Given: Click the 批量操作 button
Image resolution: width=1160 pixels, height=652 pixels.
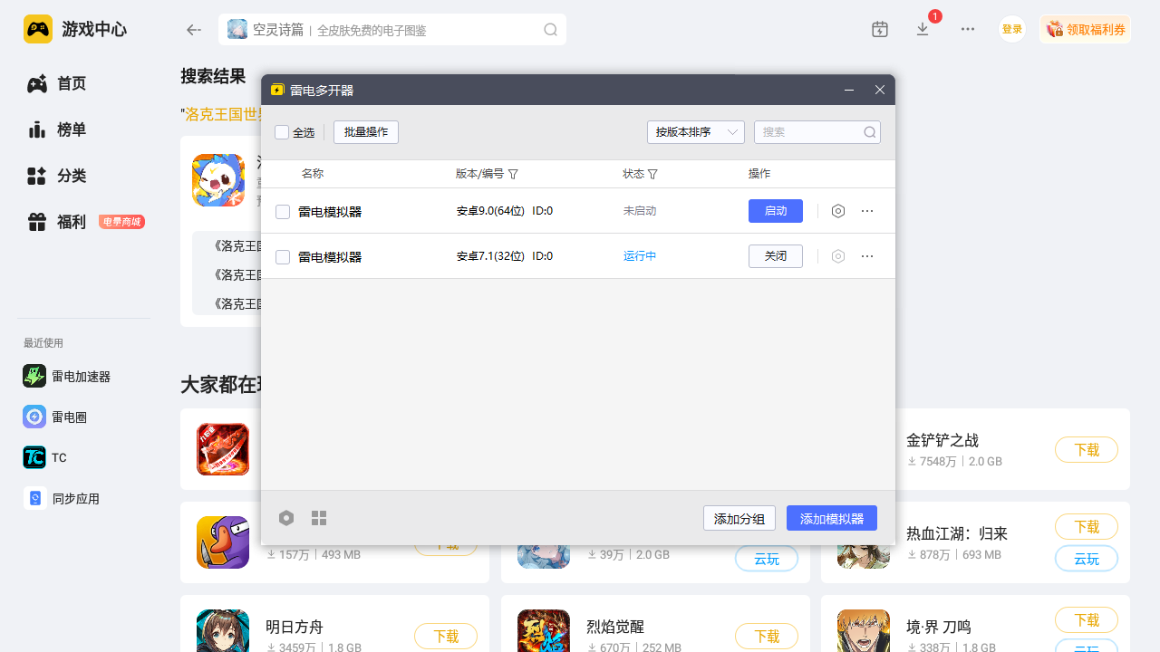Looking at the screenshot, I should pyautogui.click(x=366, y=132).
